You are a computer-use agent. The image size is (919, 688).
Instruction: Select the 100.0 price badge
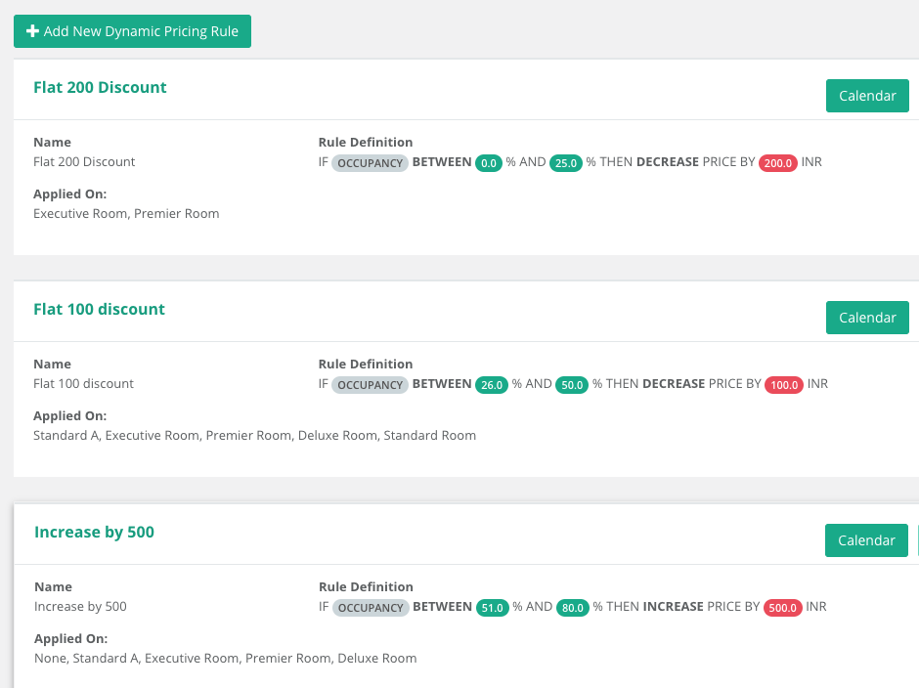pyautogui.click(x=784, y=385)
